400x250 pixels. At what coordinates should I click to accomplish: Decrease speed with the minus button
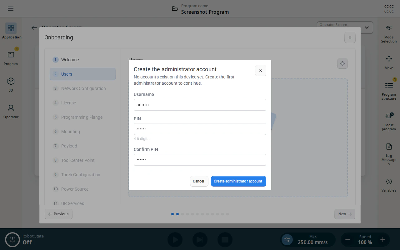348,240
